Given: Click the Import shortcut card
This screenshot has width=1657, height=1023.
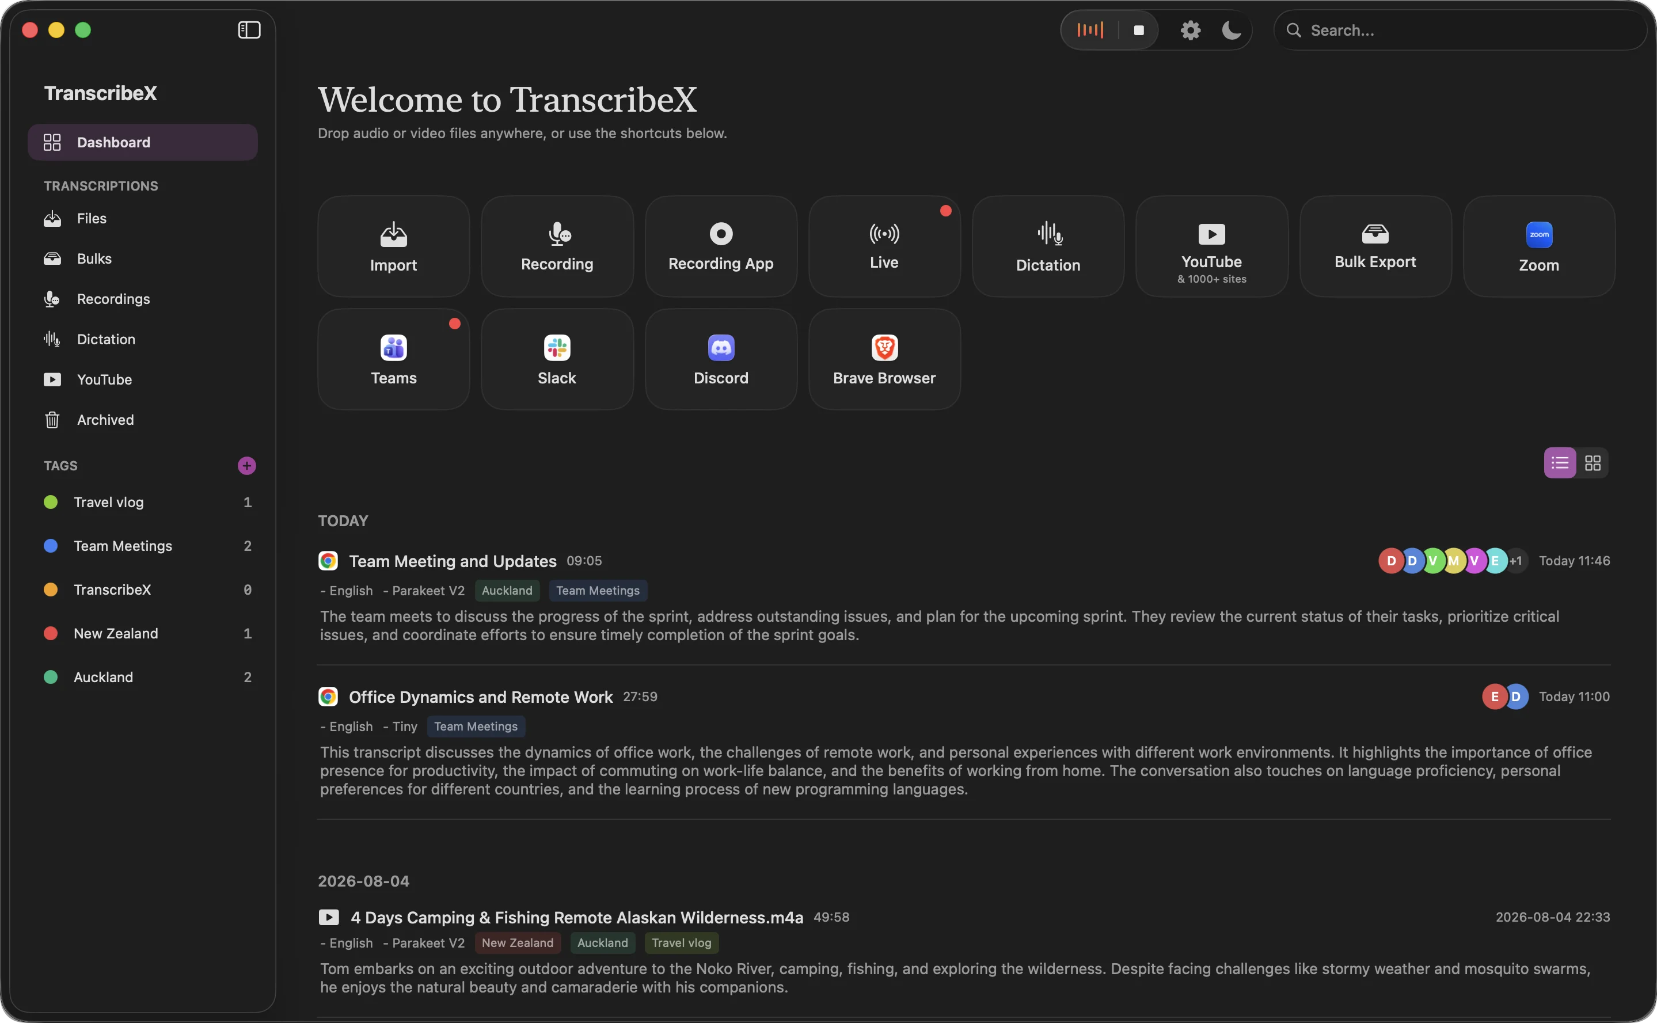Looking at the screenshot, I should [393, 246].
